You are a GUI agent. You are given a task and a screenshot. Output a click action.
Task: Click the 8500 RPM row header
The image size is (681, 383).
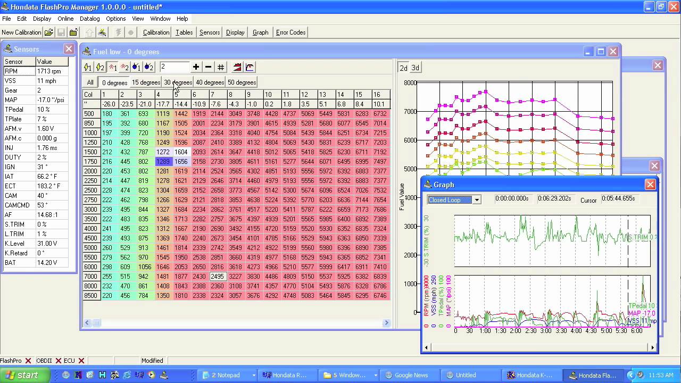(x=92, y=295)
